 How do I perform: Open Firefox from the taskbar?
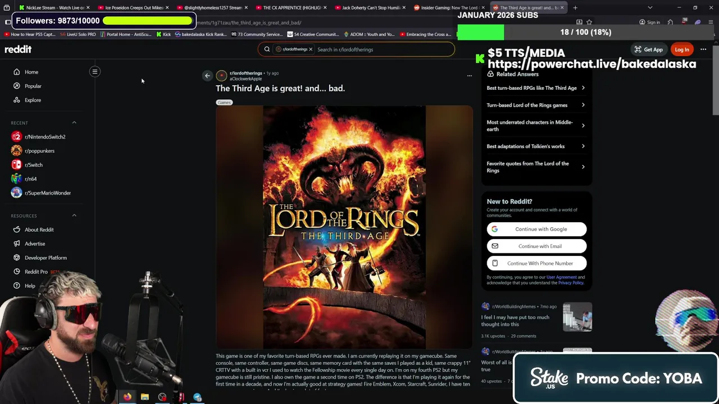pos(128,397)
